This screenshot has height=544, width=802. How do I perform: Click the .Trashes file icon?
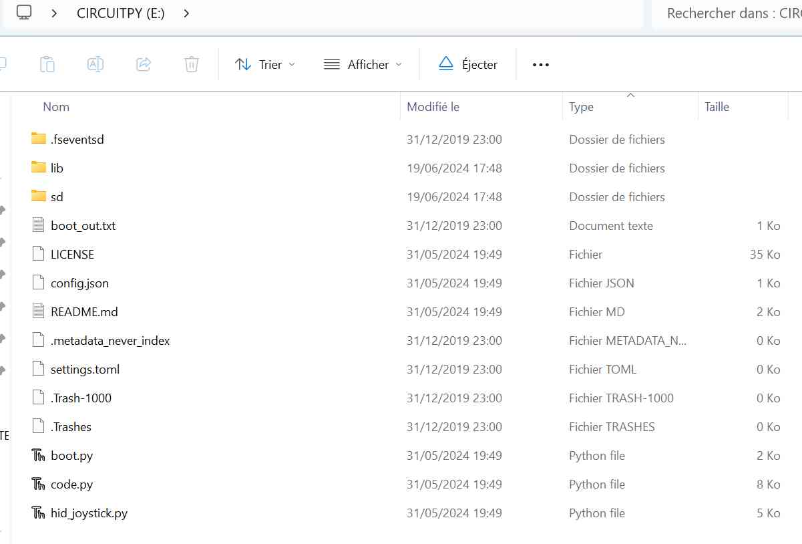(39, 426)
